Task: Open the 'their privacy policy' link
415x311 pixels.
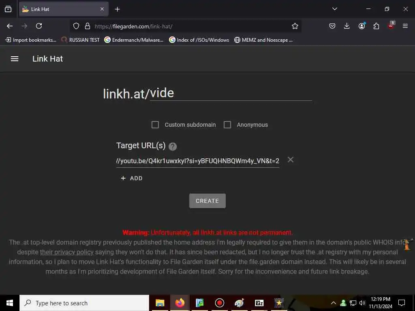Action: [x=67, y=252]
